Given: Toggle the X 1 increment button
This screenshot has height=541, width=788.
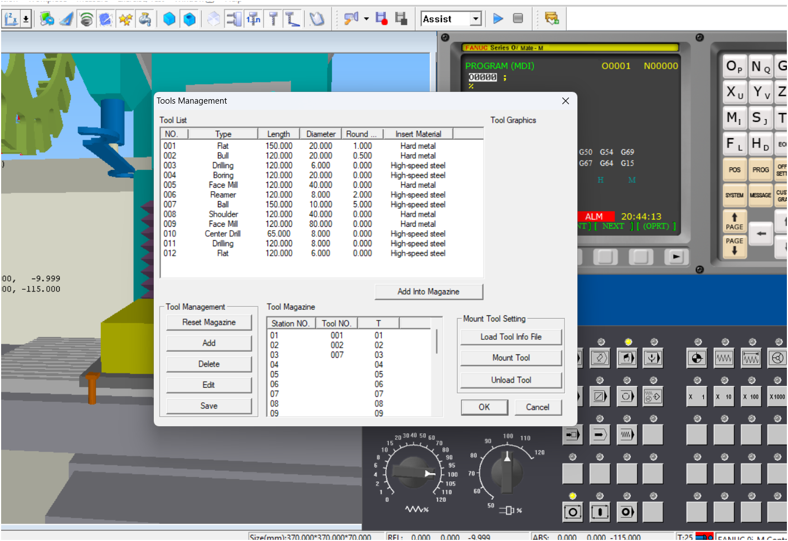Looking at the screenshot, I should pyautogui.click(x=697, y=397).
